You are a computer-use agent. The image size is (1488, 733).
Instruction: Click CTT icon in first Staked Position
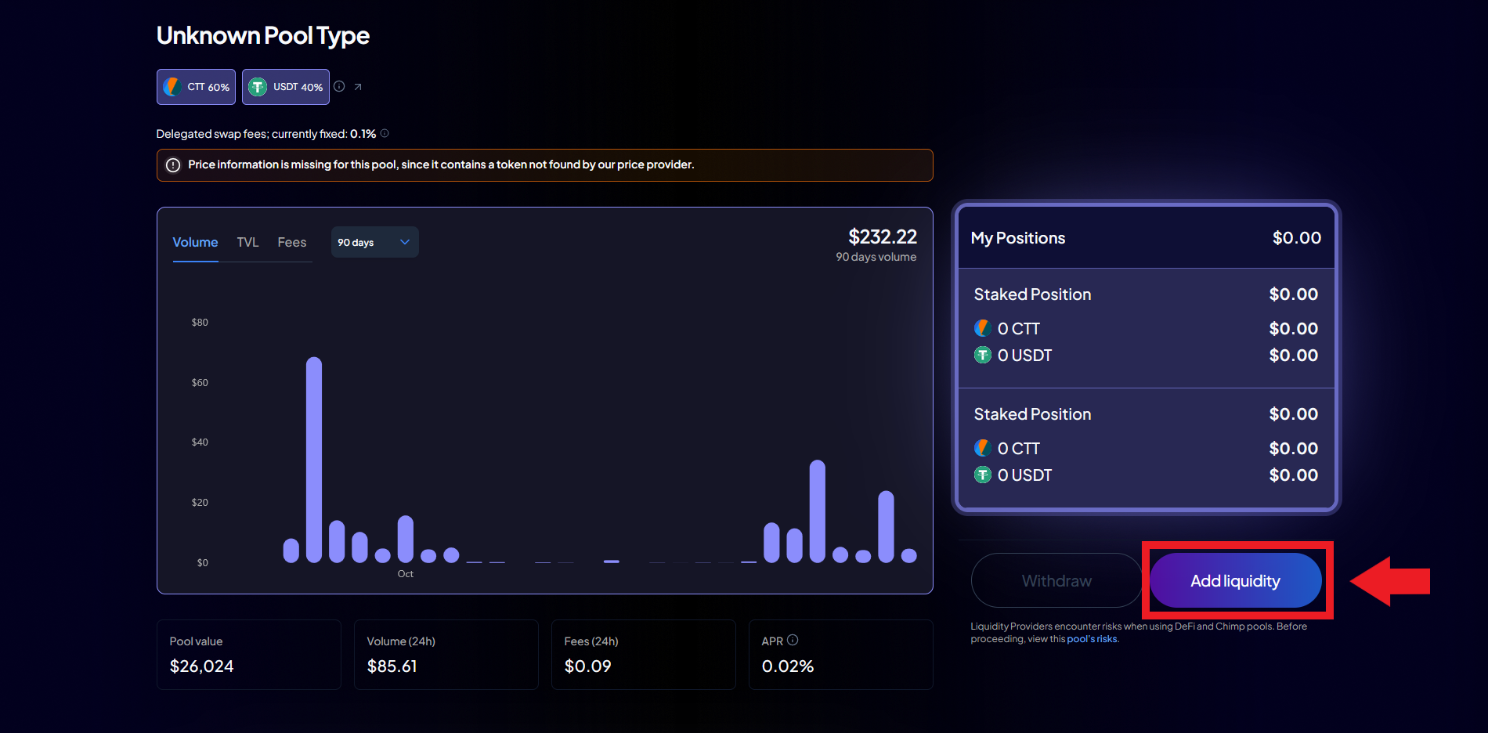[982, 328]
